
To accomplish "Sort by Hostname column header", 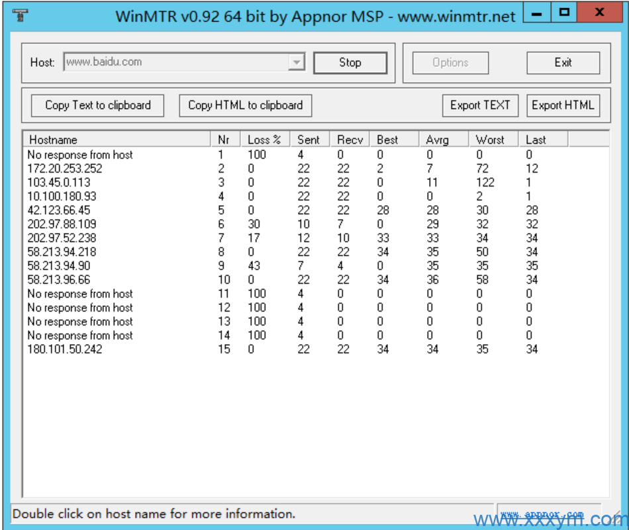I will click(117, 140).
